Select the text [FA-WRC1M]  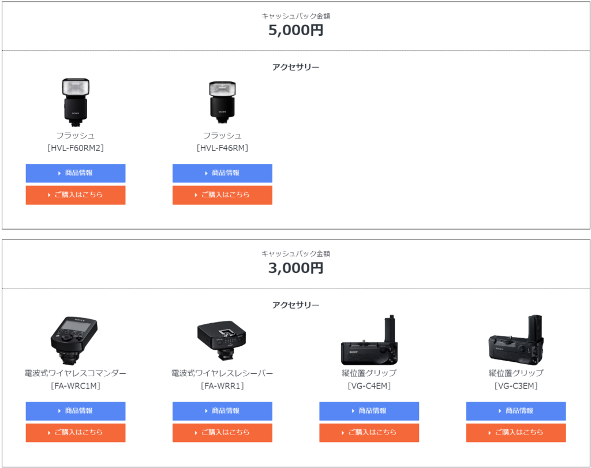[76, 386]
